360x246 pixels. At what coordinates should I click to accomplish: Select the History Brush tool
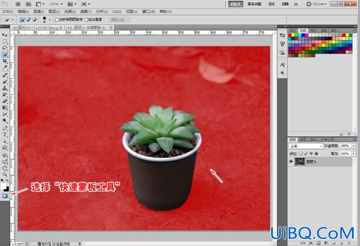(5, 94)
